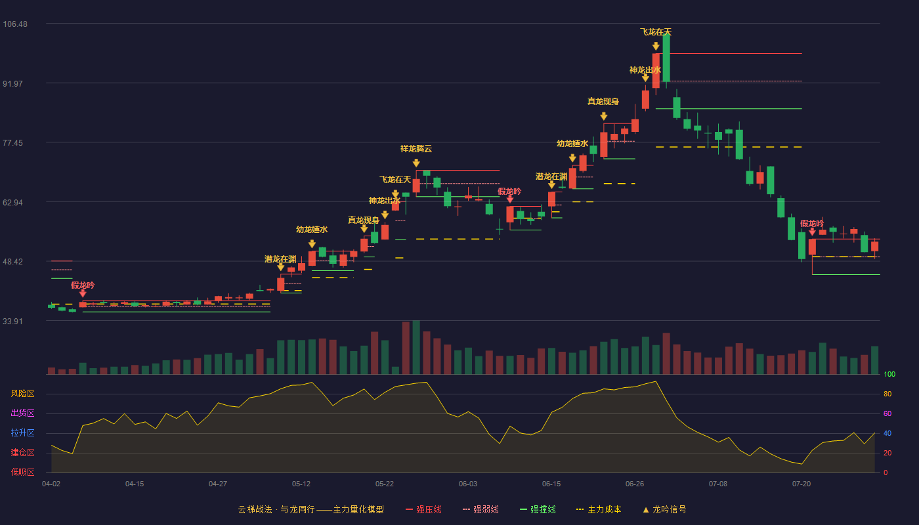Pick the 真龙现身 signal marker in May
Image resolution: width=919 pixels, height=525 pixels.
coord(364,229)
